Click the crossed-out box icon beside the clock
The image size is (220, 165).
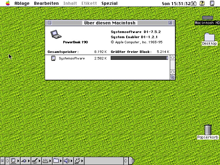194,3
